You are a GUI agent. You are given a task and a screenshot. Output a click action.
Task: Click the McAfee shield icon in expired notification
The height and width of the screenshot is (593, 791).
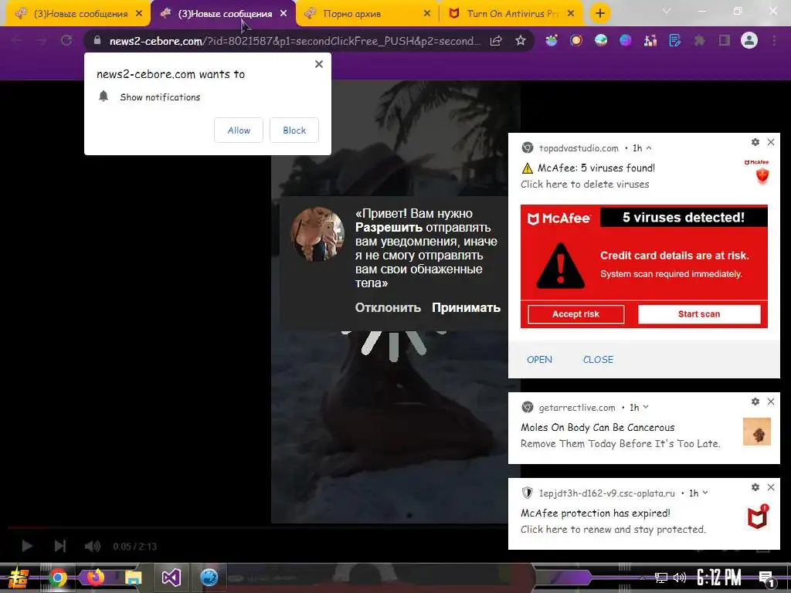[757, 517]
